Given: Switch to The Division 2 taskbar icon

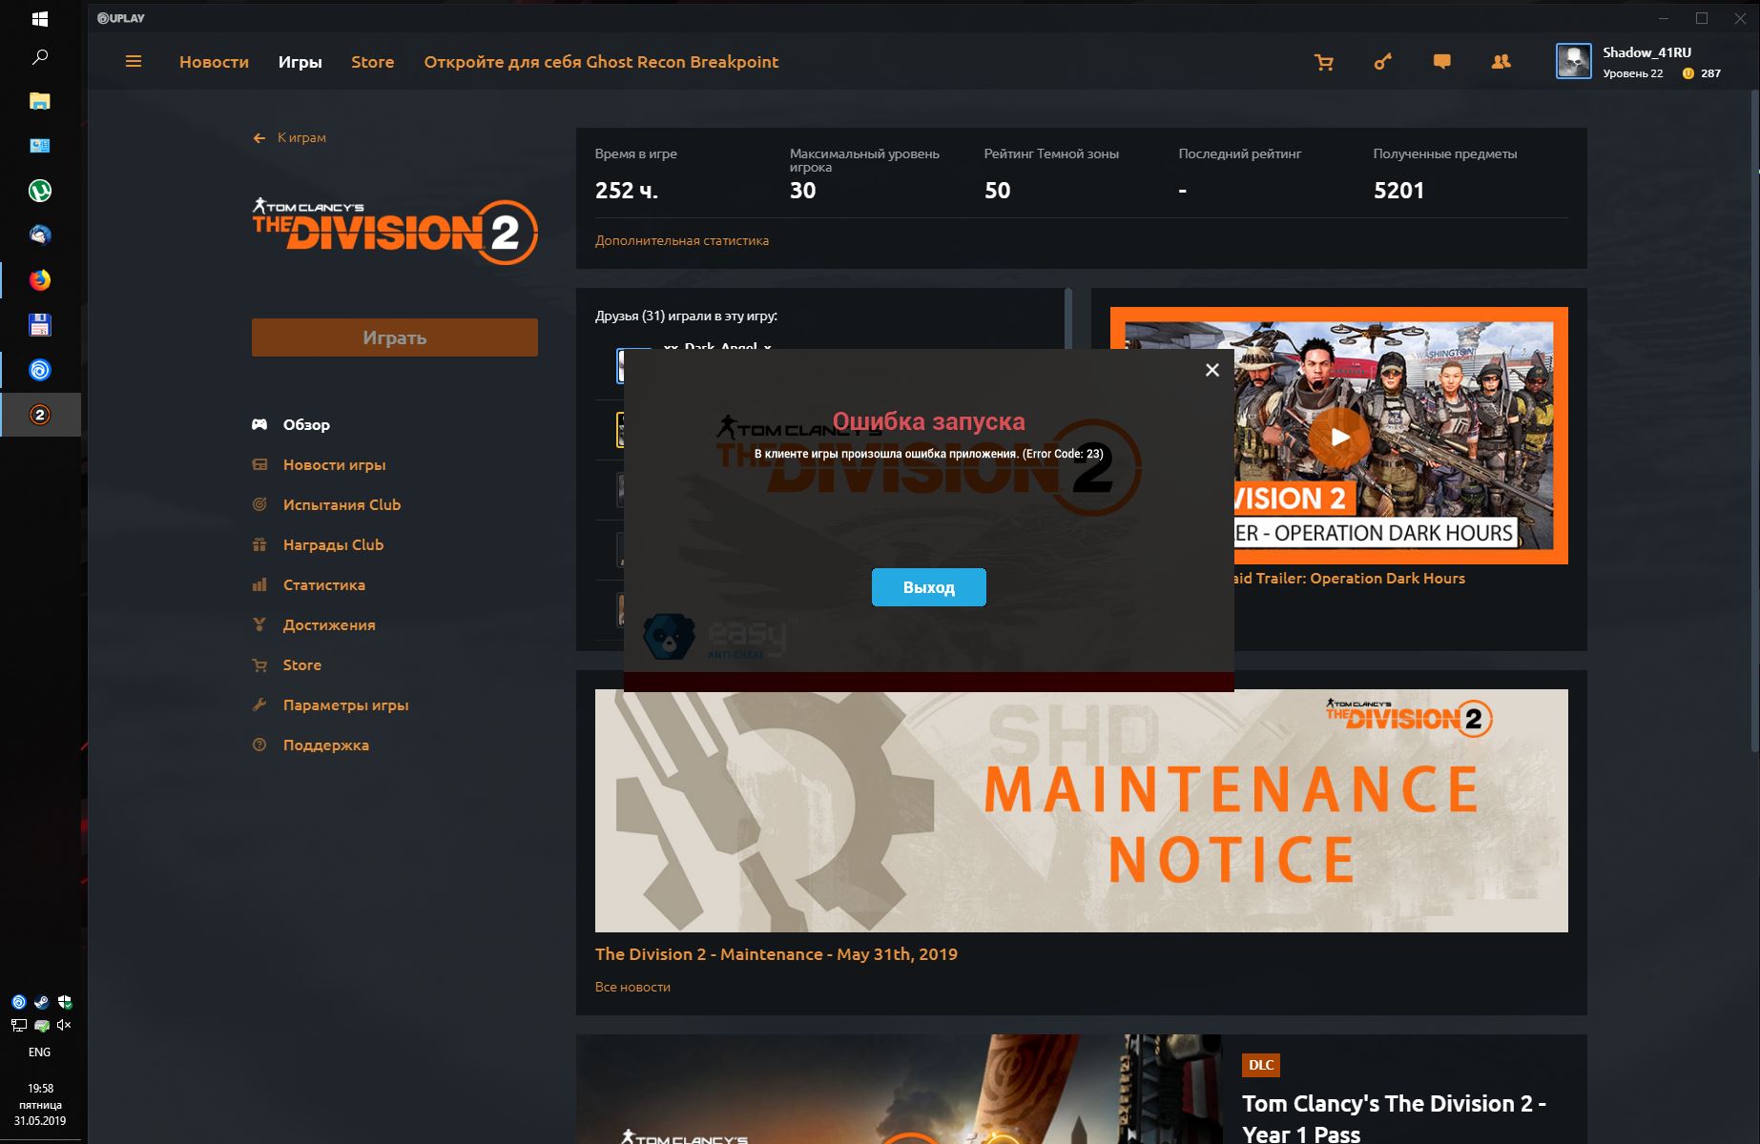Looking at the screenshot, I should pos(40,415).
